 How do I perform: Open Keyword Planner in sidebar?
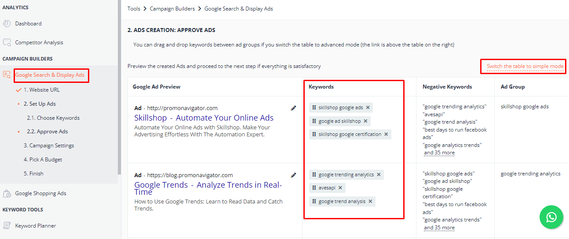point(36,226)
